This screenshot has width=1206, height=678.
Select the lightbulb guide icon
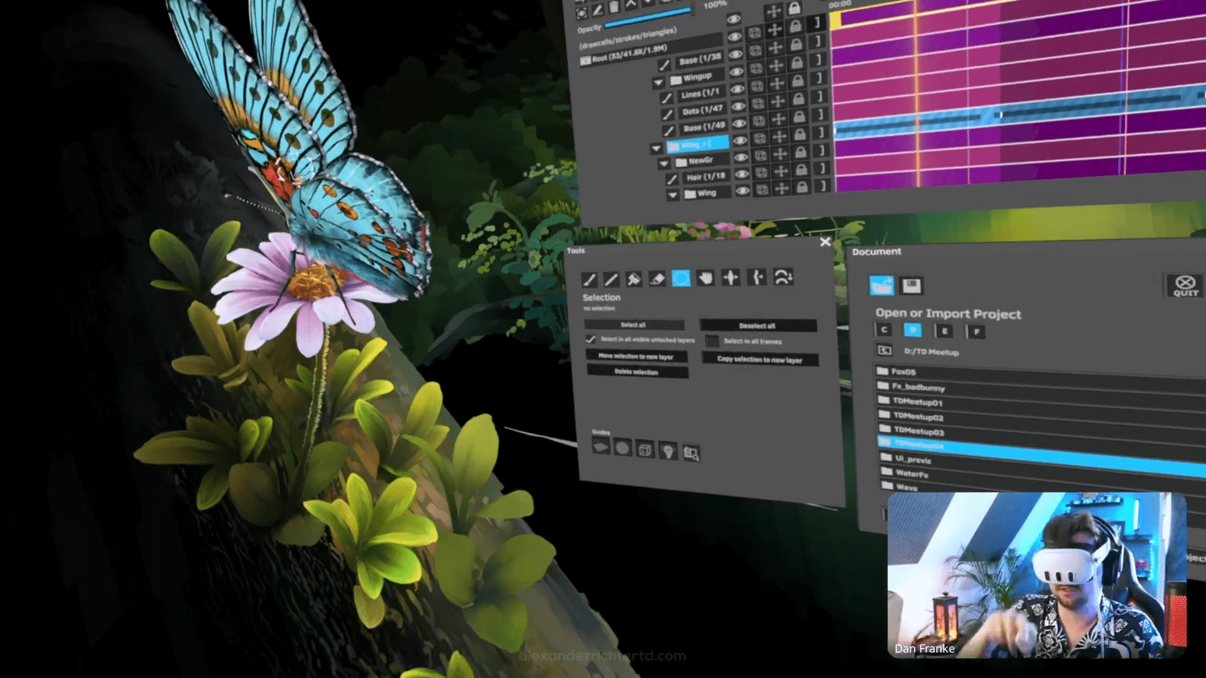coord(668,451)
